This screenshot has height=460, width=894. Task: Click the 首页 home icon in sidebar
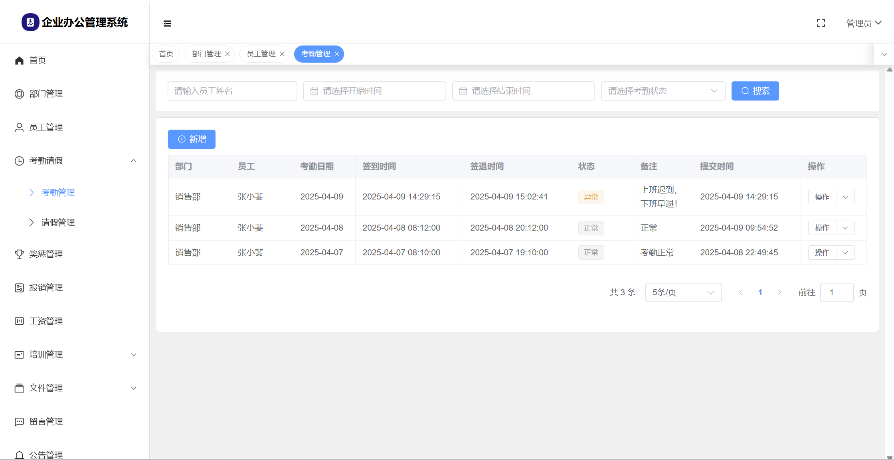[19, 60]
